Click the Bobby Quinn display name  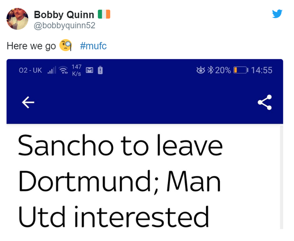[64, 14]
